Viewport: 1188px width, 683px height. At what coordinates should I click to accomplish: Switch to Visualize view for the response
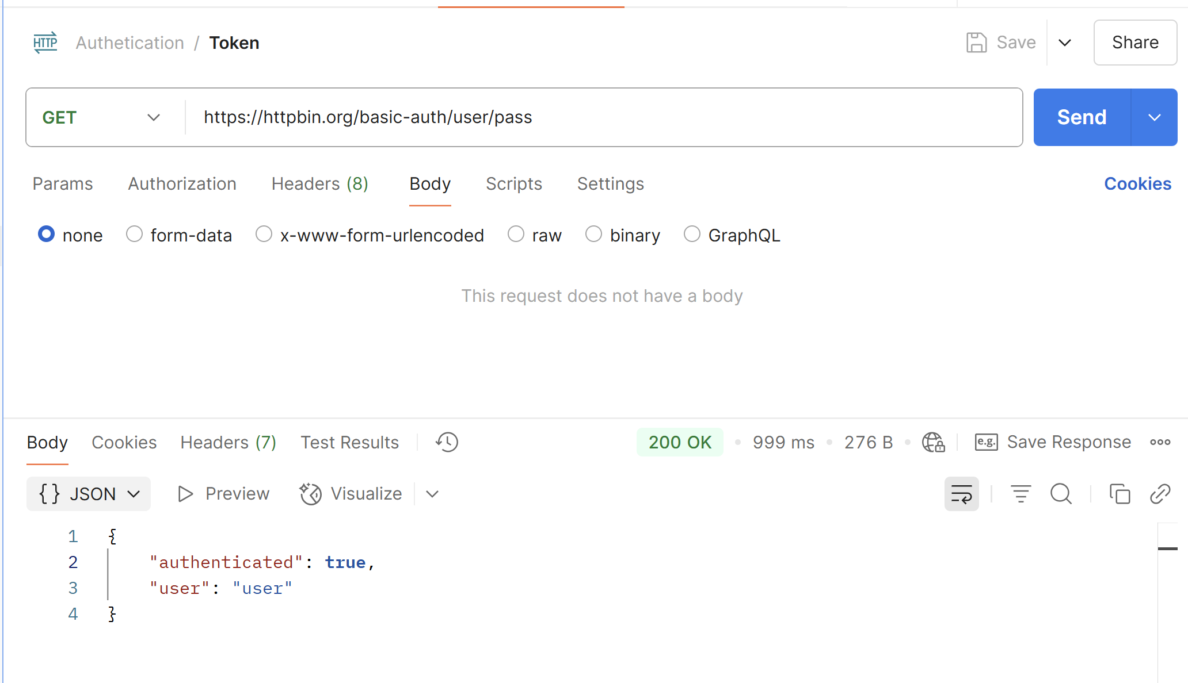351,493
